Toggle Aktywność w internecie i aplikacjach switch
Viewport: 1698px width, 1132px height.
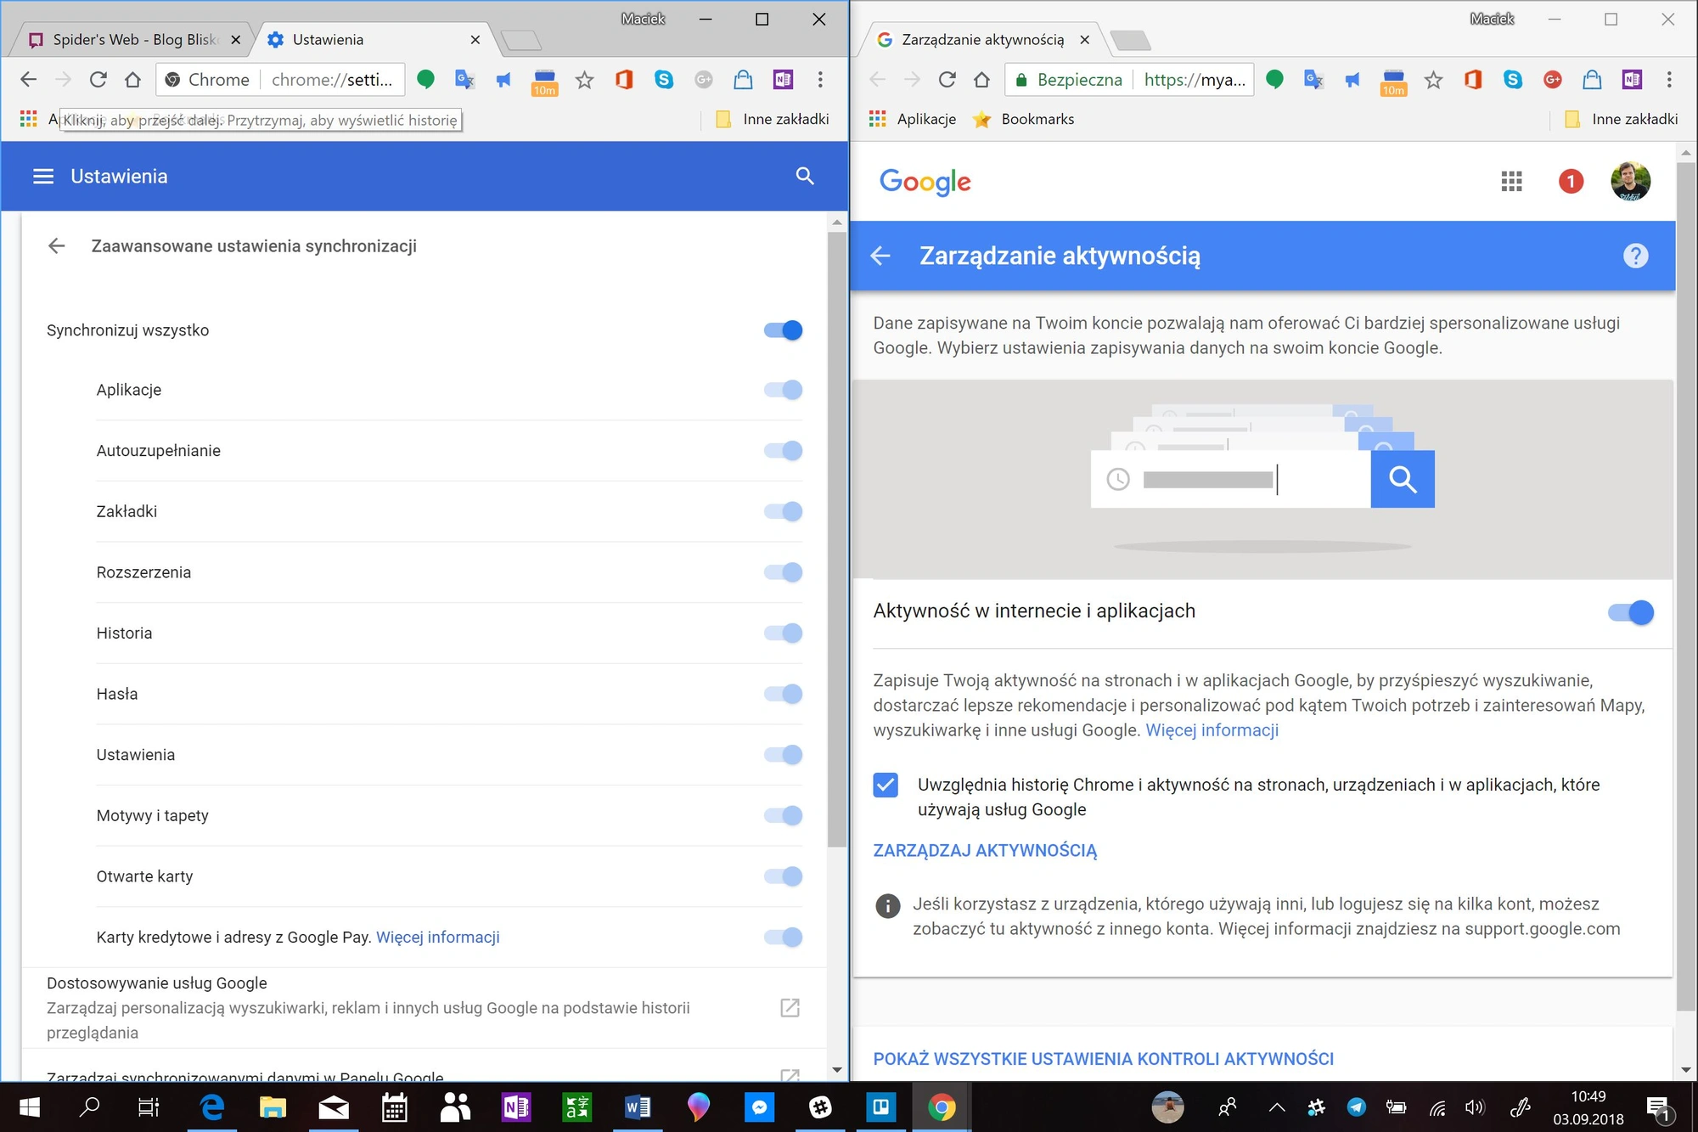click(x=1631, y=612)
